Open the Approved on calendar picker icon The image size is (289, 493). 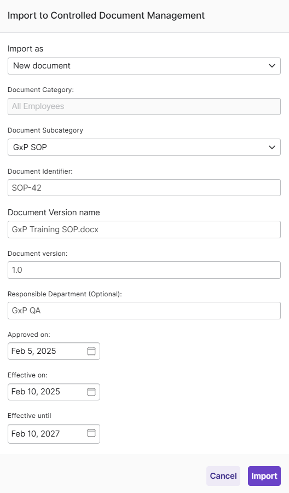[x=91, y=351]
